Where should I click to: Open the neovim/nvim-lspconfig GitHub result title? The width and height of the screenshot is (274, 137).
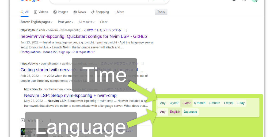click(x=84, y=36)
